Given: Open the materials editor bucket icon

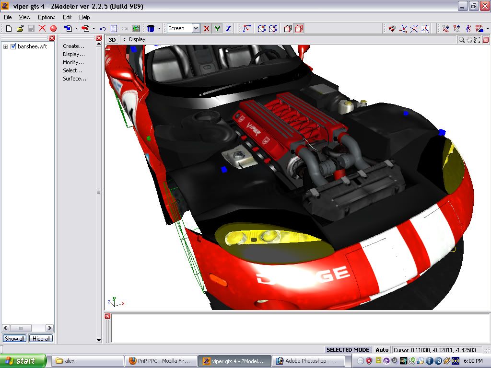Looking at the screenshot, I should tap(151, 29).
